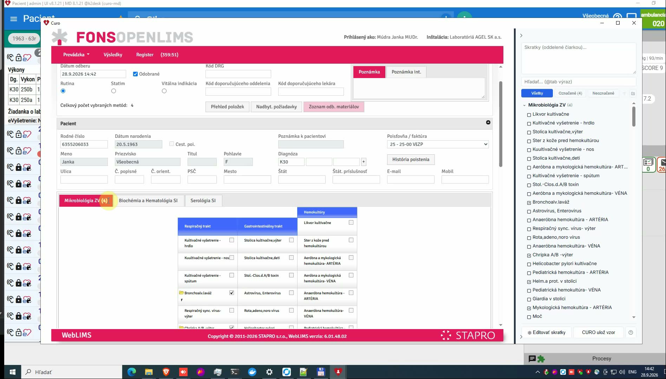Check Stolica kultivačne,výter in the grid
This screenshot has width=666, height=379.
pyautogui.click(x=291, y=240)
